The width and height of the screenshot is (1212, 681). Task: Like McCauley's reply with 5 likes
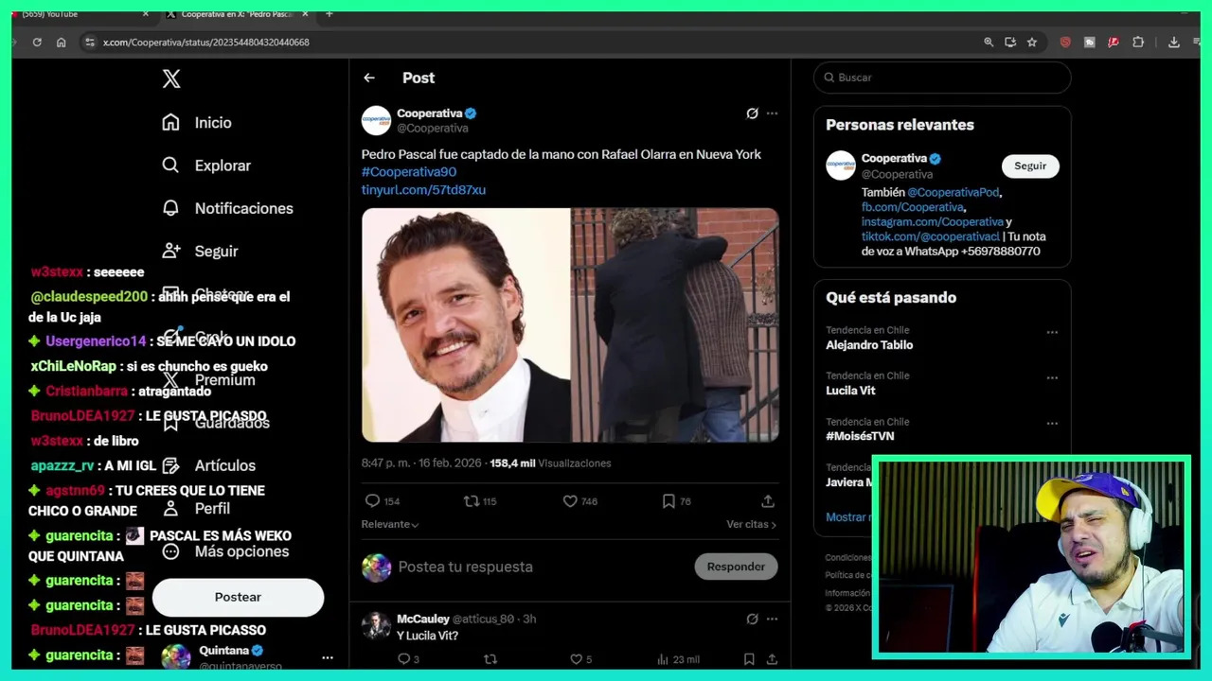574,659
